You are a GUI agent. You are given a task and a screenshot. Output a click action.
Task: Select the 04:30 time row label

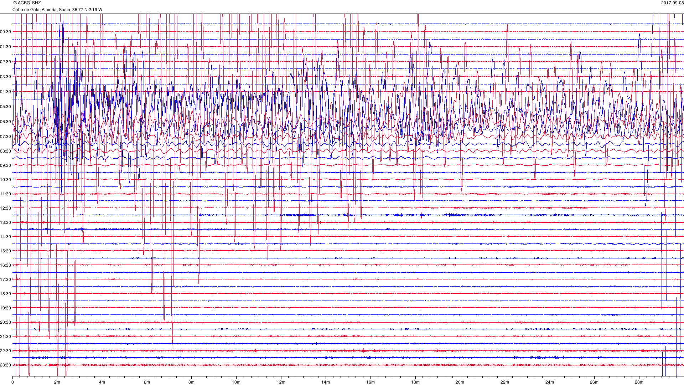click(6, 92)
